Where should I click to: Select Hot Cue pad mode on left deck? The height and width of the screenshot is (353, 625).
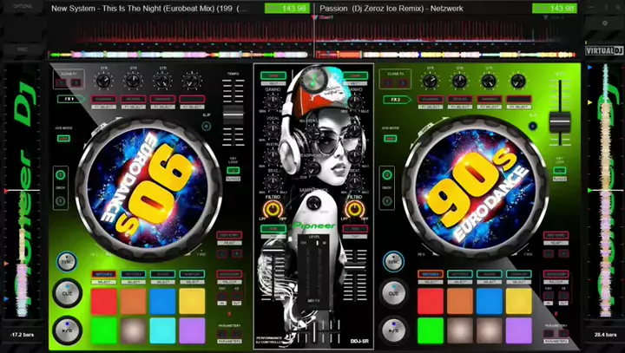click(x=103, y=276)
